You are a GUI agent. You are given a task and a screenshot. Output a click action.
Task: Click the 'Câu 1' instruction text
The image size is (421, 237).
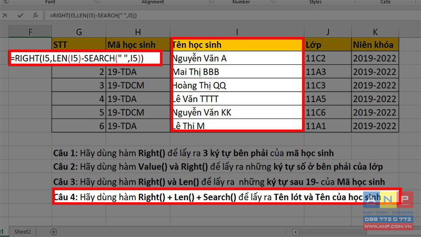pyautogui.click(x=193, y=153)
